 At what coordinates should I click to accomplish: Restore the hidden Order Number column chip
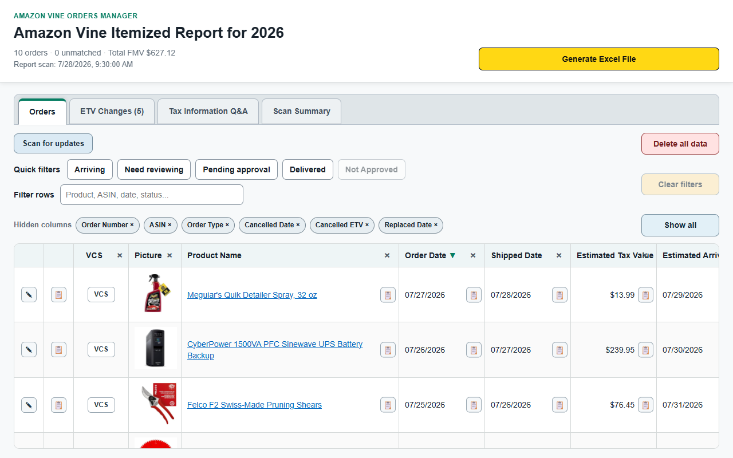click(x=108, y=225)
